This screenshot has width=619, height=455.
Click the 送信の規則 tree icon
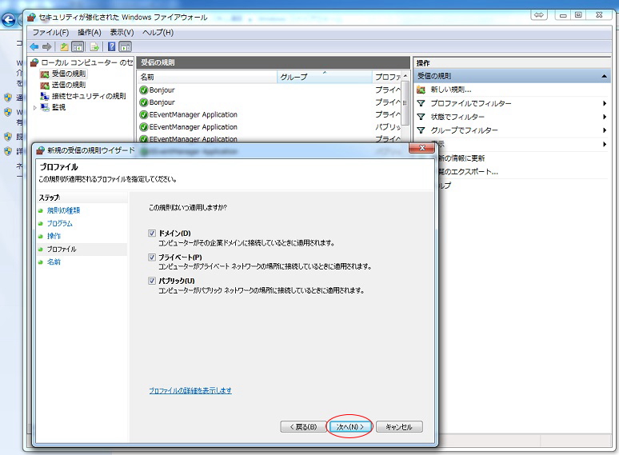[x=45, y=85]
